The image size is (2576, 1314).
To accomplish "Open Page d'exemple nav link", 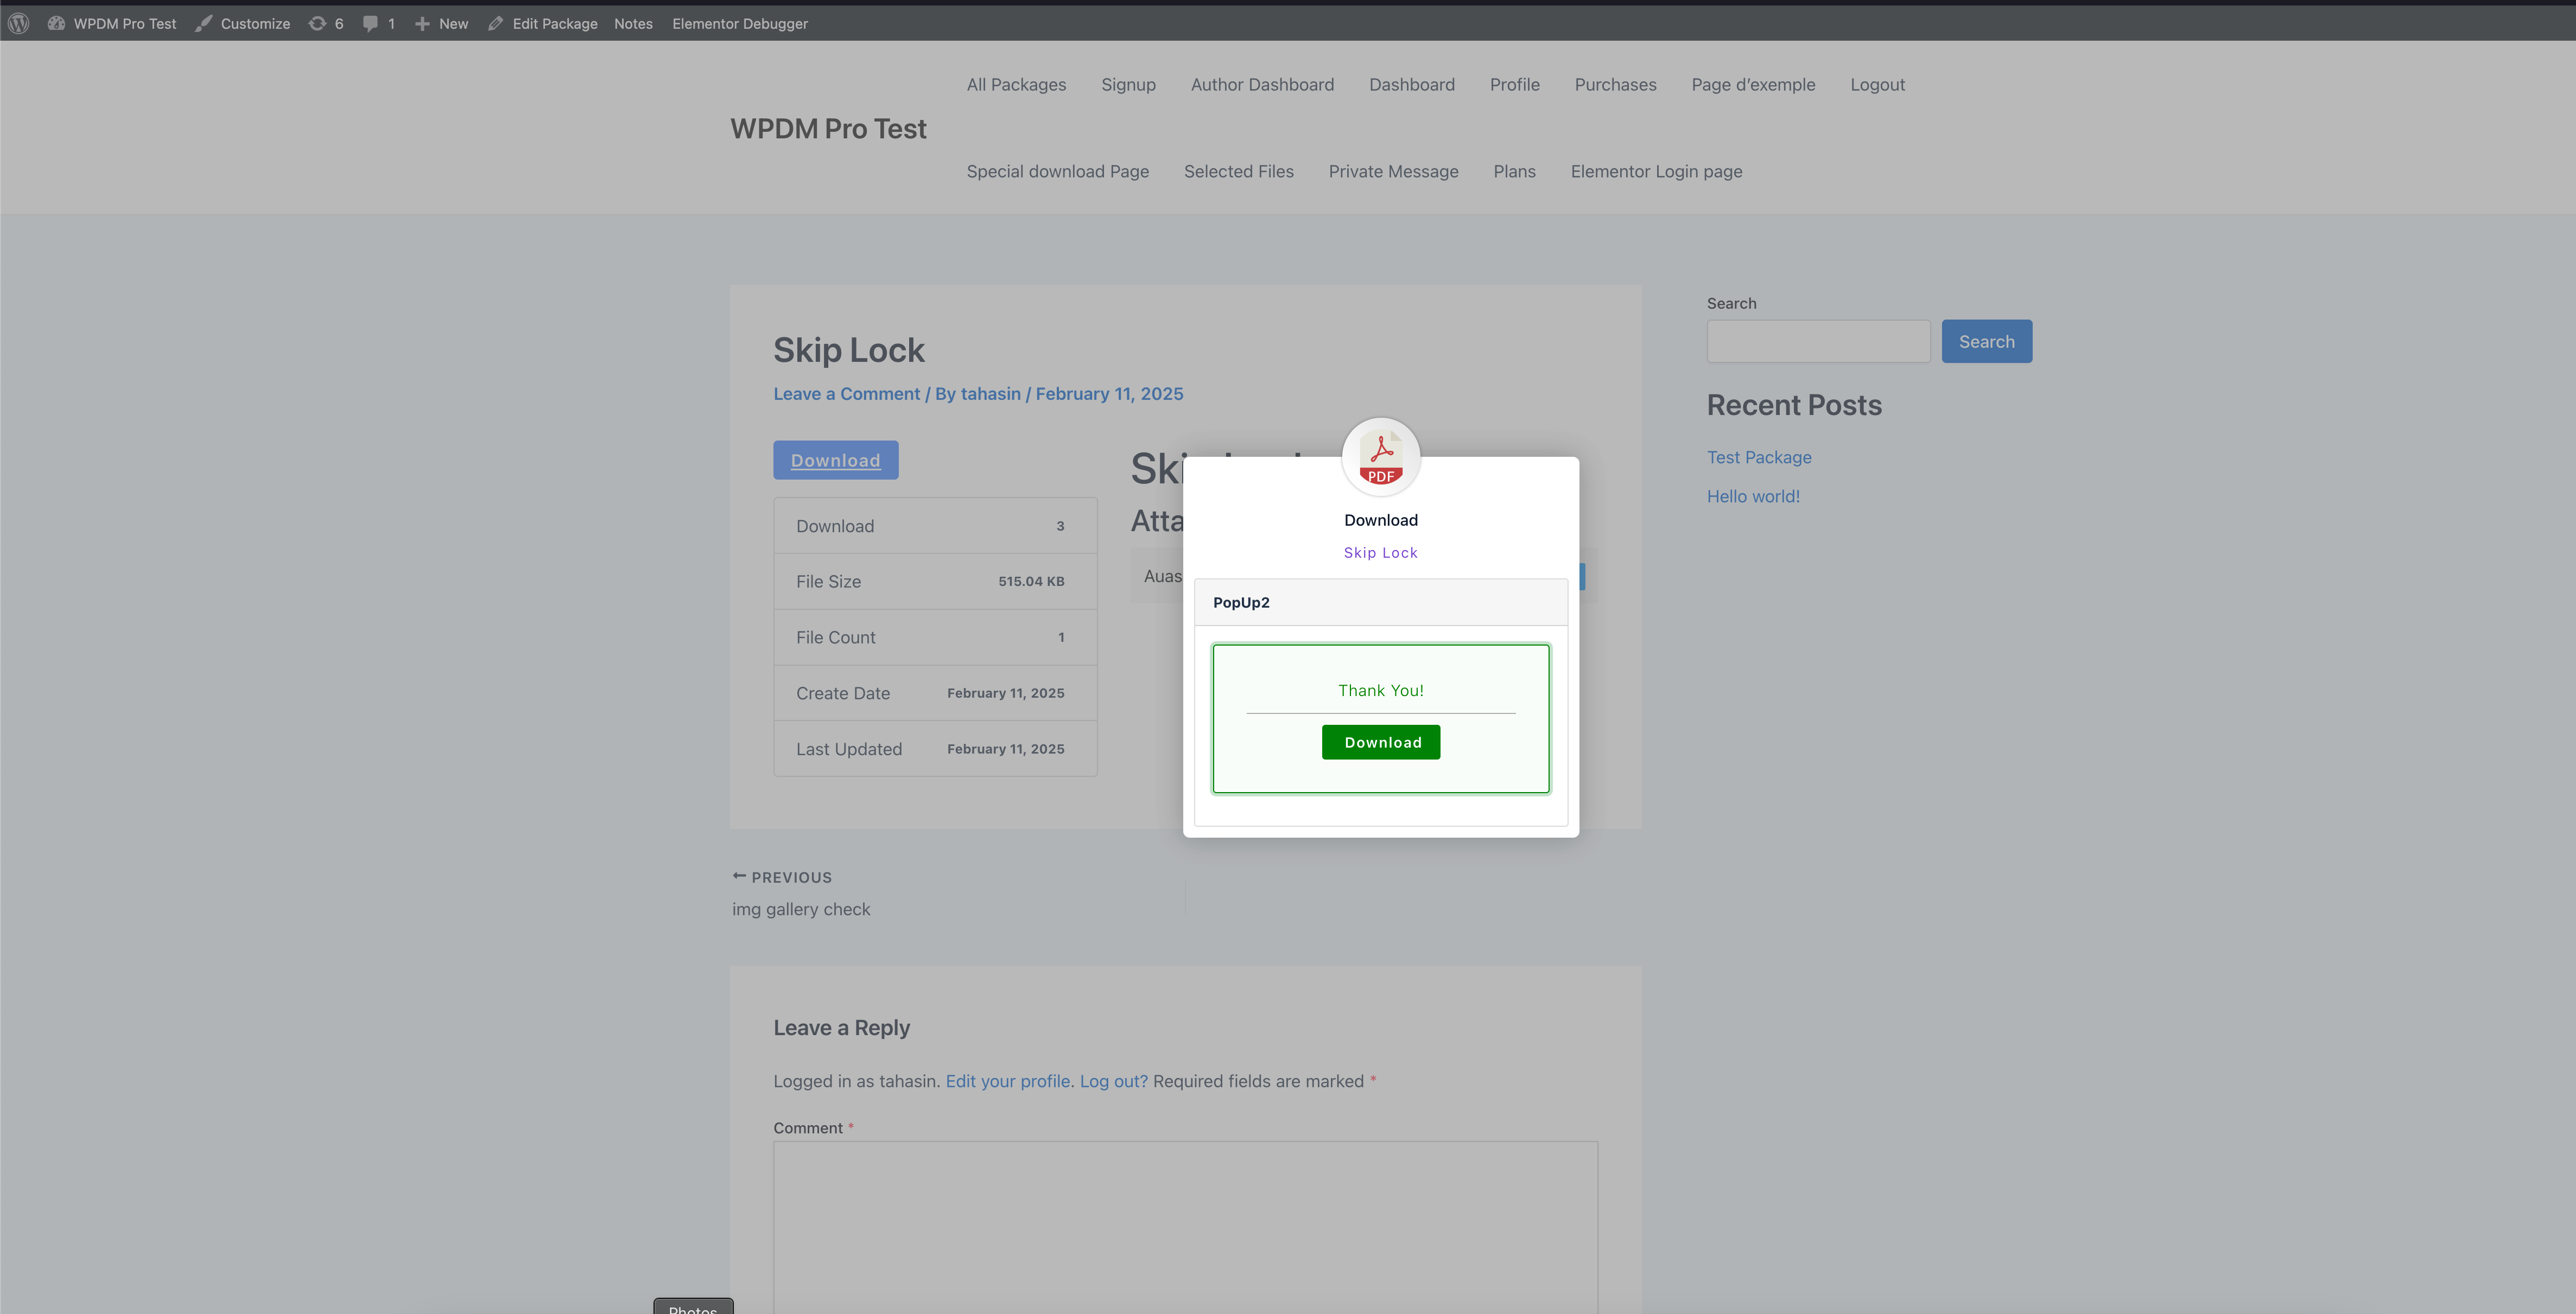I will pos(1753,85).
